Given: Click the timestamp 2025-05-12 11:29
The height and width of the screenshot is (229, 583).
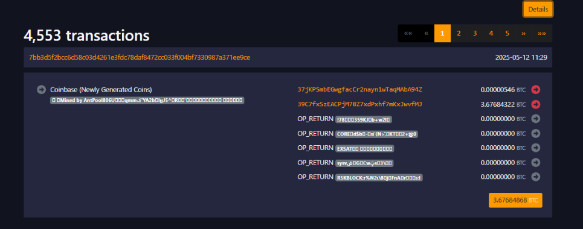Looking at the screenshot, I should click(x=521, y=57).
